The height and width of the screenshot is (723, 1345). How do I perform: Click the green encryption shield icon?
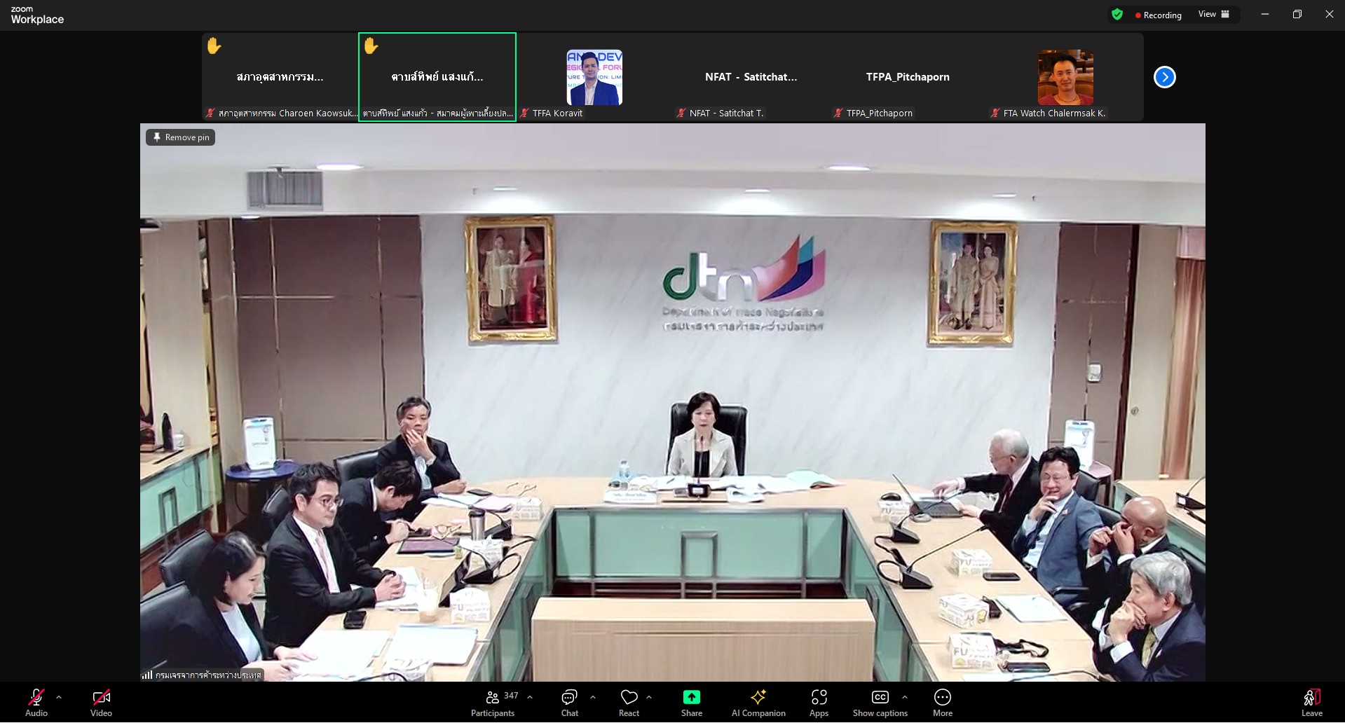pyautogui.click(x=1117, y=15)
